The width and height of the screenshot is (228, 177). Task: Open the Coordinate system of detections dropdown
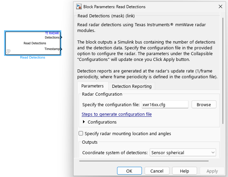pyautogui.click(x=183, y=152)
